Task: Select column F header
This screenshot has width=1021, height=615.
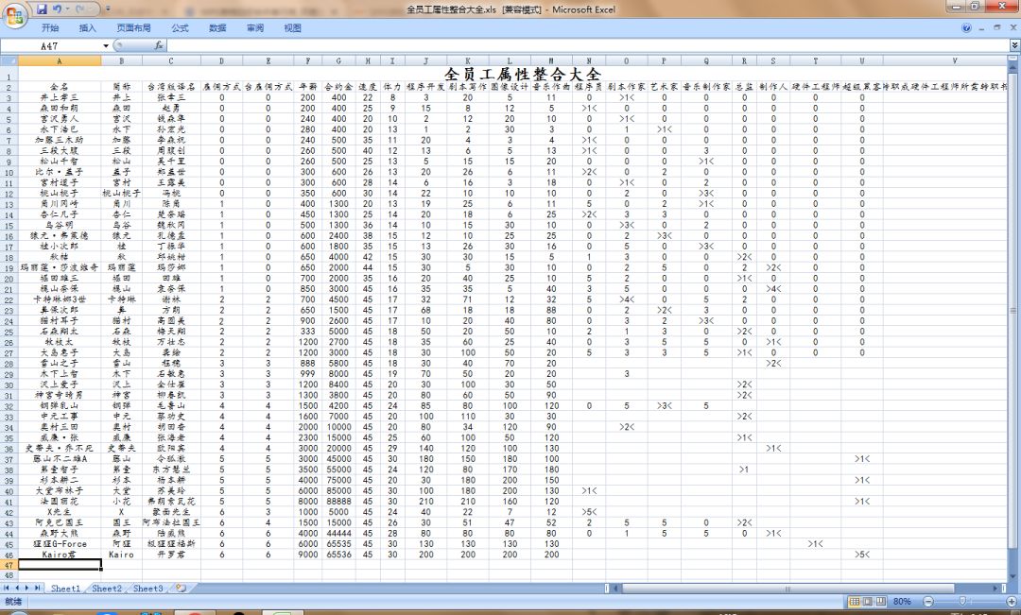Action: click(x=307, y=61)
